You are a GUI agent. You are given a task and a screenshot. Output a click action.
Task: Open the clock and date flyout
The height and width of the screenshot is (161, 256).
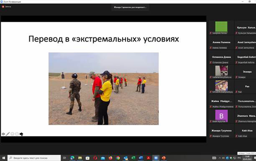[x=248, y=158]
